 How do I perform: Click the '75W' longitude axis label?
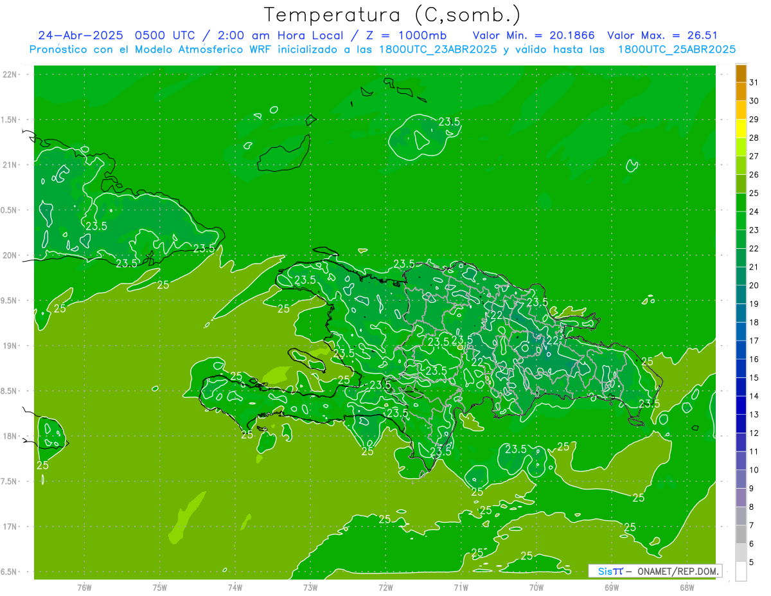[160, 587]
